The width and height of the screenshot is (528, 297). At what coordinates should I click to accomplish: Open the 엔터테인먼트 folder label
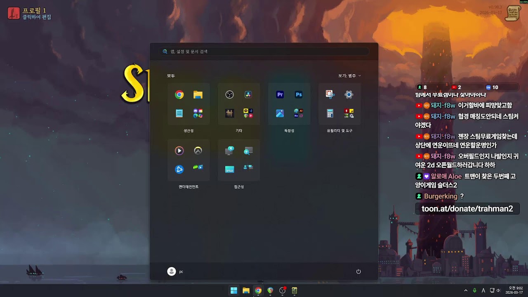[x=189, y=187]
